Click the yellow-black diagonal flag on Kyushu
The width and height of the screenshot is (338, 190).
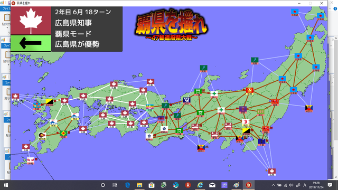(50, 102)
